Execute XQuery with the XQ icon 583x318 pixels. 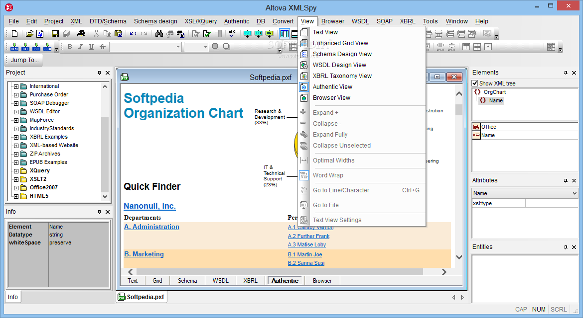point(270,34)
